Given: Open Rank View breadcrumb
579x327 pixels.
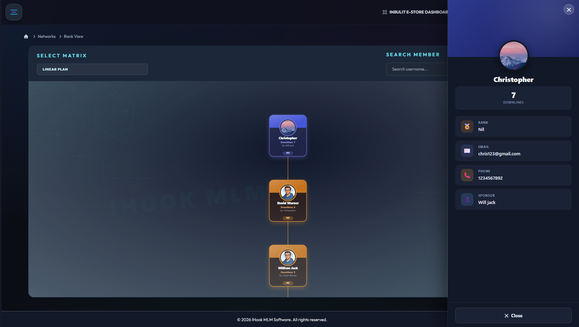Looking at the screenshot, I should (x=73, y=37).
